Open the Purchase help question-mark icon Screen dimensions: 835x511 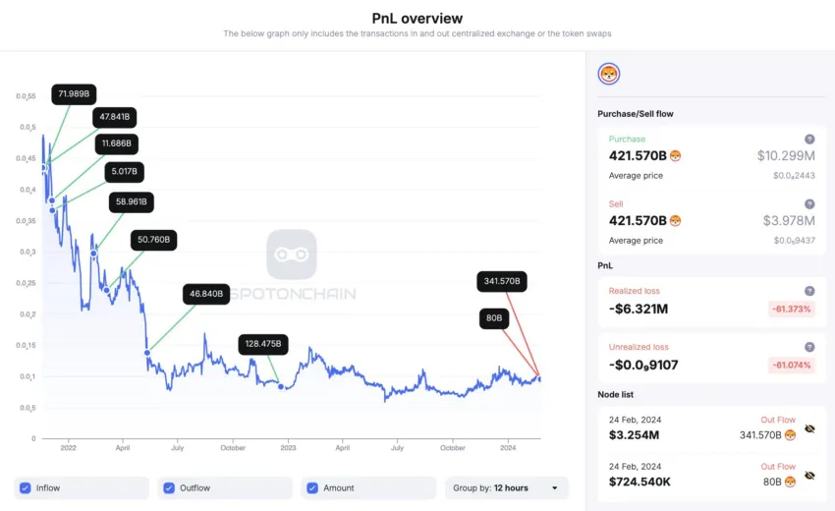809,140
